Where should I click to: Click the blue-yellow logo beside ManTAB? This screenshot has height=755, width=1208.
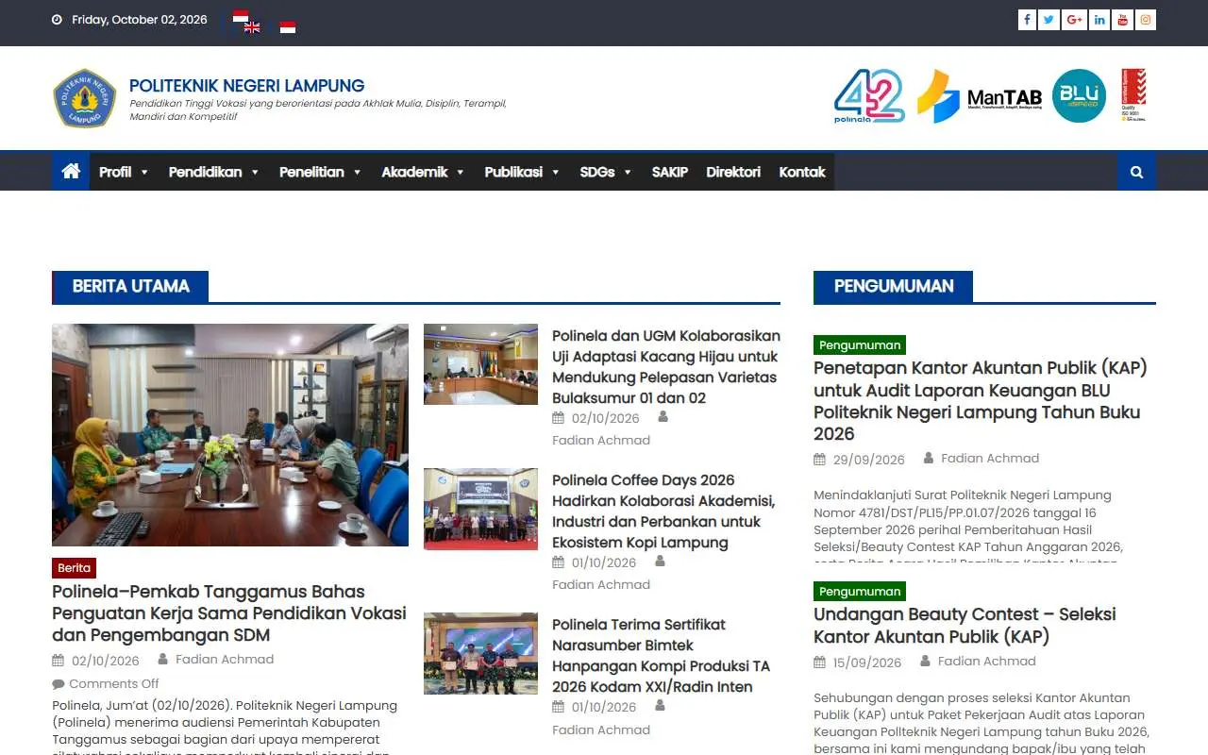pyautogui.click(x=937, y=96)
